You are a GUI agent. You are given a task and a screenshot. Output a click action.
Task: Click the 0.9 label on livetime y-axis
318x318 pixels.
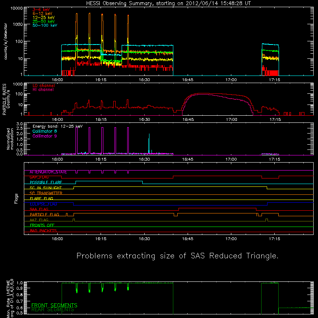[x=19, y=288]
